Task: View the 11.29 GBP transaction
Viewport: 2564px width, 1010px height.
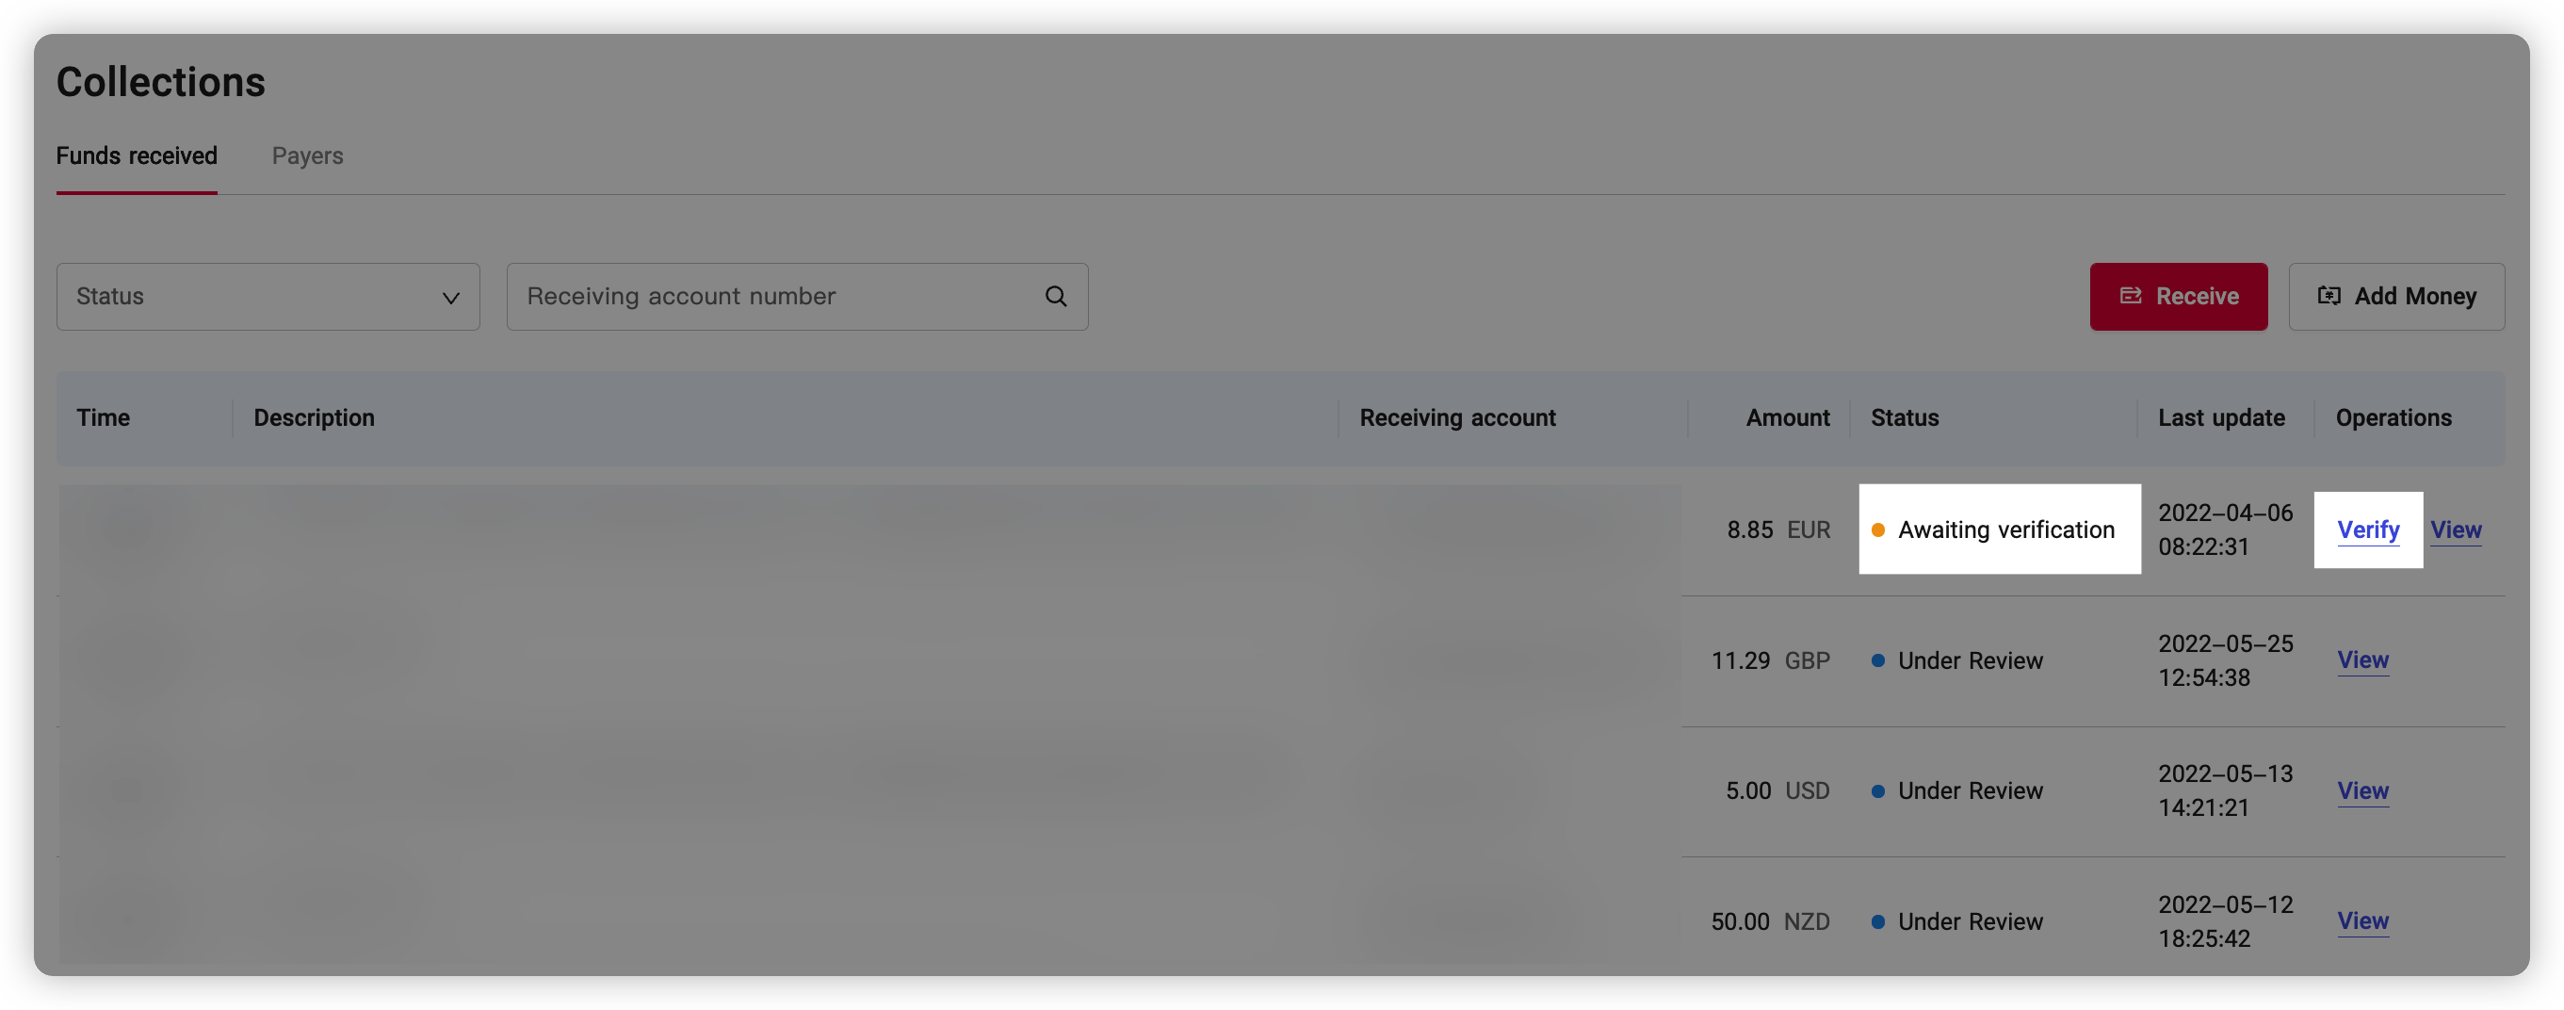Action: pyautogui.click(x=2361, y=660)
